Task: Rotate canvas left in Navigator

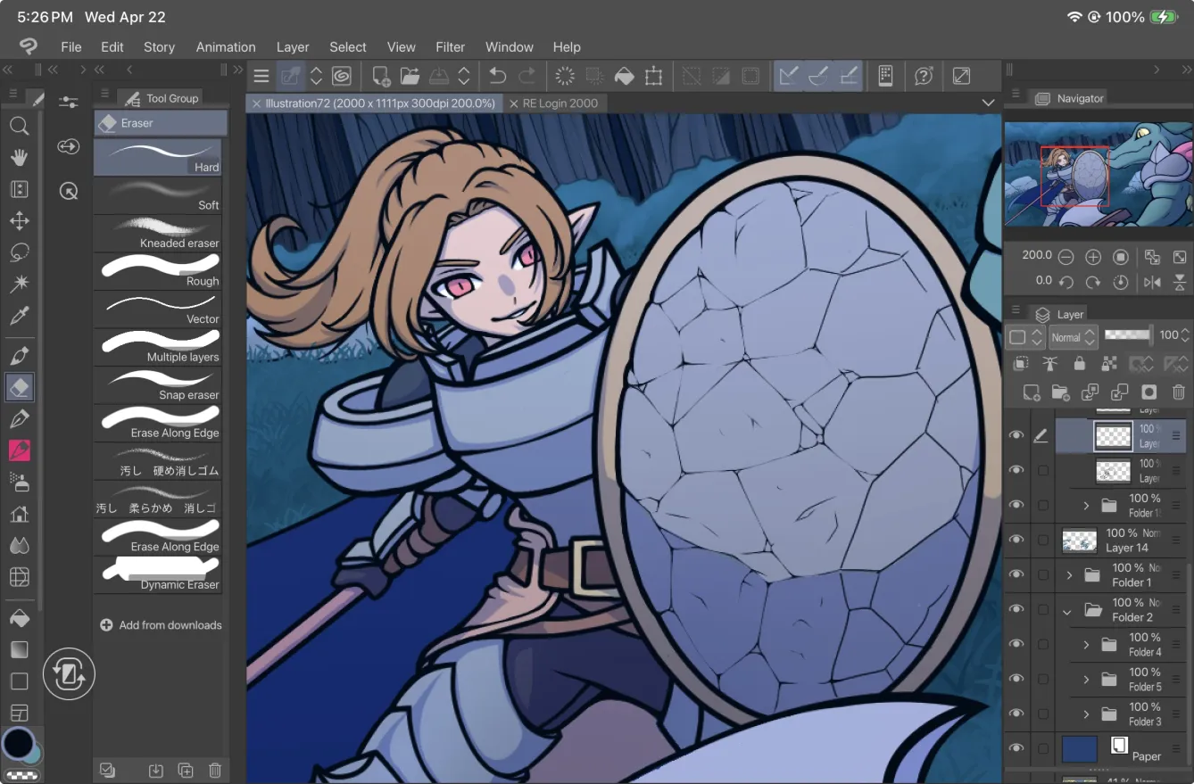Action: (x=1065, y=282)
